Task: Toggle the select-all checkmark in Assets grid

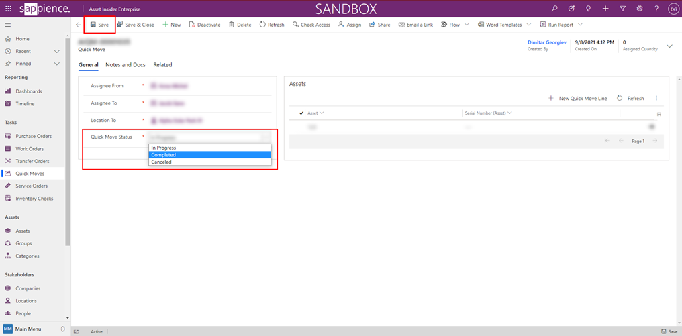Action: [301, 113]
